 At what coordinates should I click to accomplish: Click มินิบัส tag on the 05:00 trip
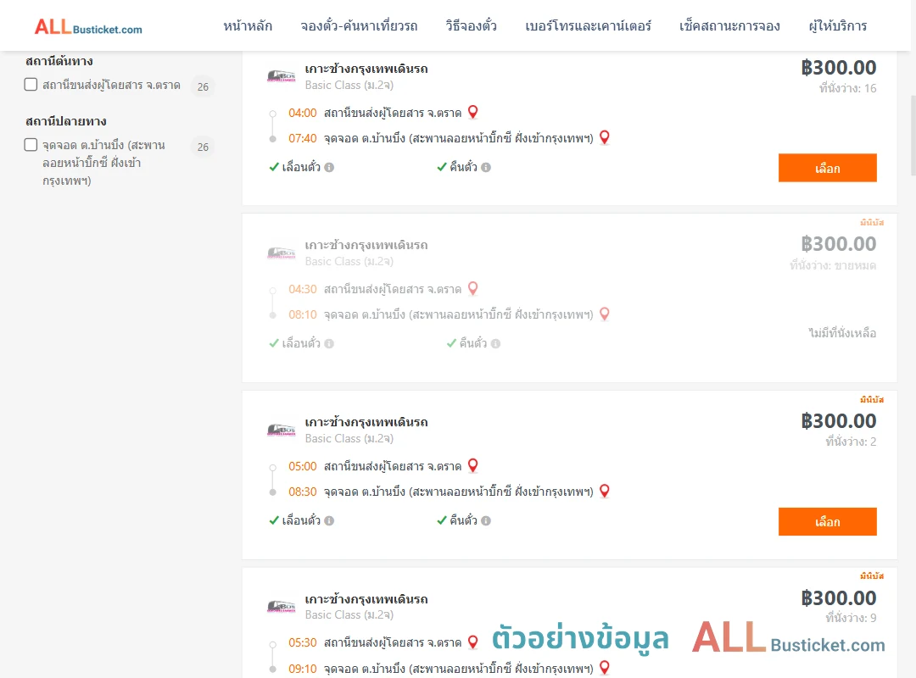click(x=872, y=400)
